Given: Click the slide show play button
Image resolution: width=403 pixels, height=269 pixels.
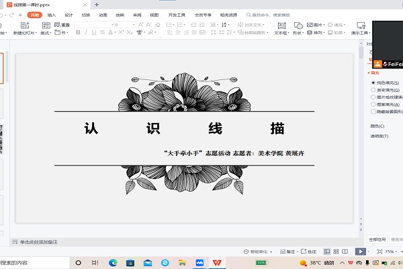Looking at the screenshot, I should coord(361,251).
